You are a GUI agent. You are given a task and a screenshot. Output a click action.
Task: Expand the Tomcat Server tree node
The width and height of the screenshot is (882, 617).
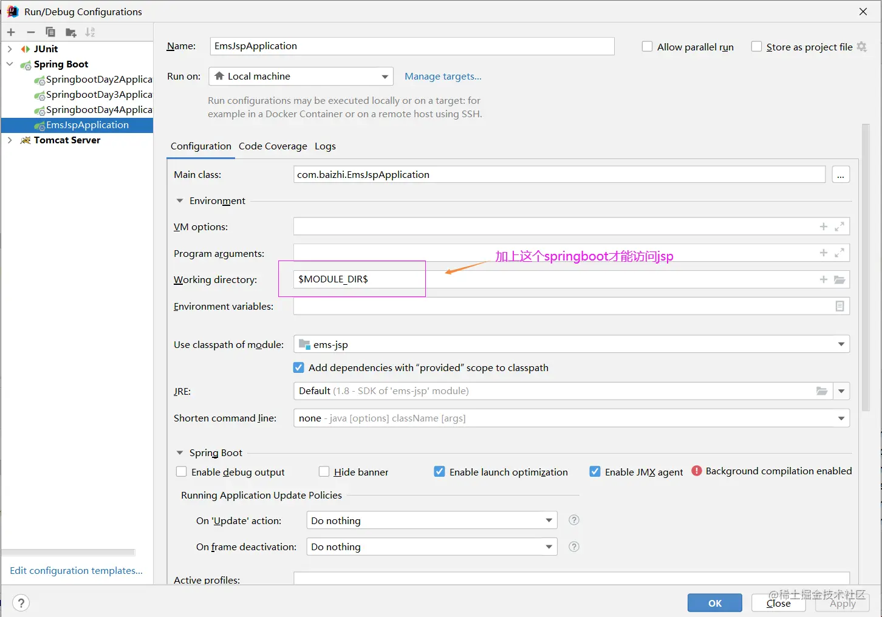[x=10, y=140]
